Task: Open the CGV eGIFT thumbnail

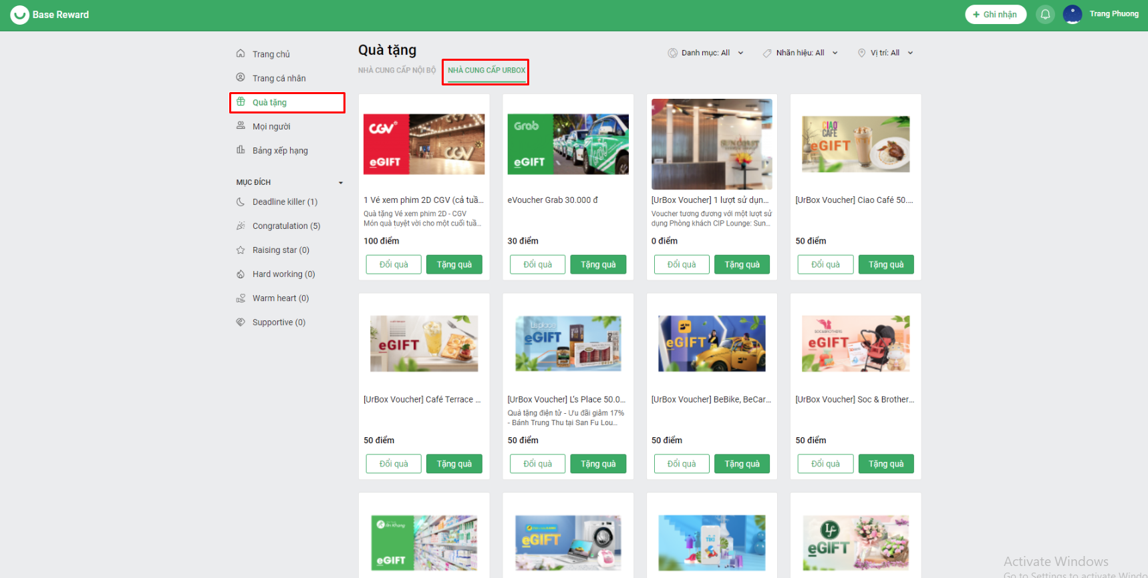Action: click(x=424, y=144)
